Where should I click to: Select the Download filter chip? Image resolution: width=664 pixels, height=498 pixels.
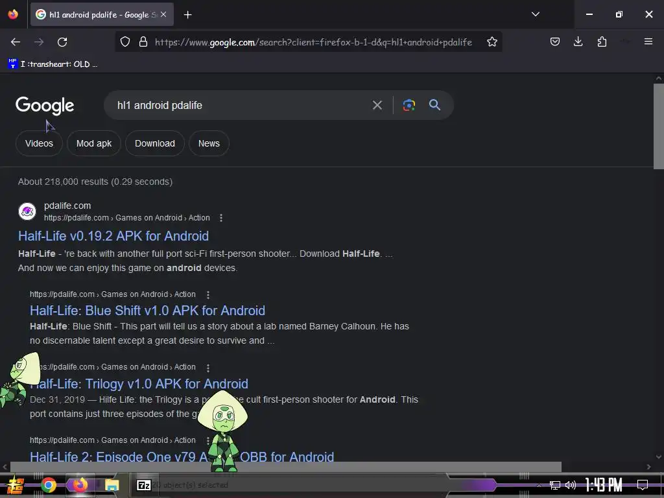154,143
